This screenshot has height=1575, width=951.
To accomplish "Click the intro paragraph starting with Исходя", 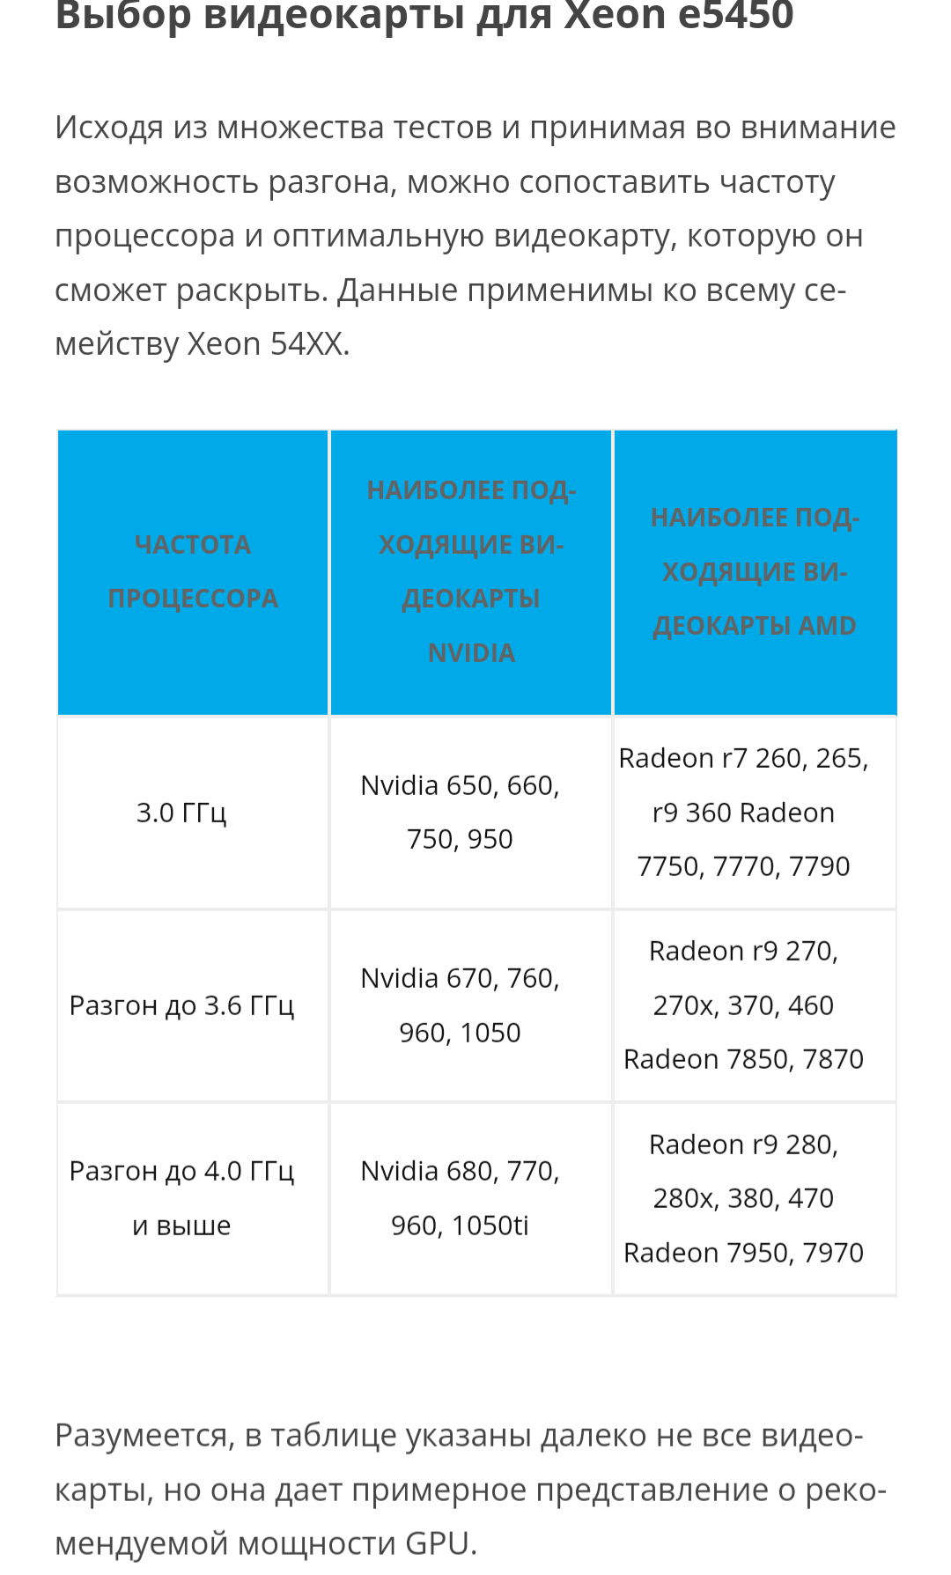I will pyautogui.click(x=475, y=236).
